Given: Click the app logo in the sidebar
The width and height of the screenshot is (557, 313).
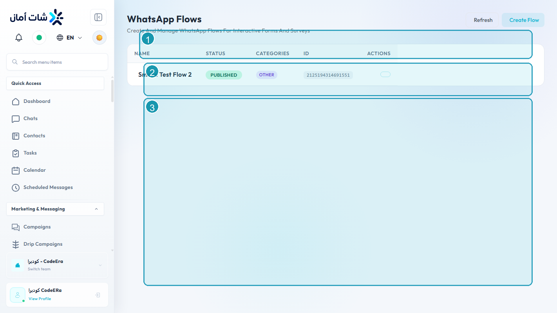Looking at the screenshot, I should [37, 17].
